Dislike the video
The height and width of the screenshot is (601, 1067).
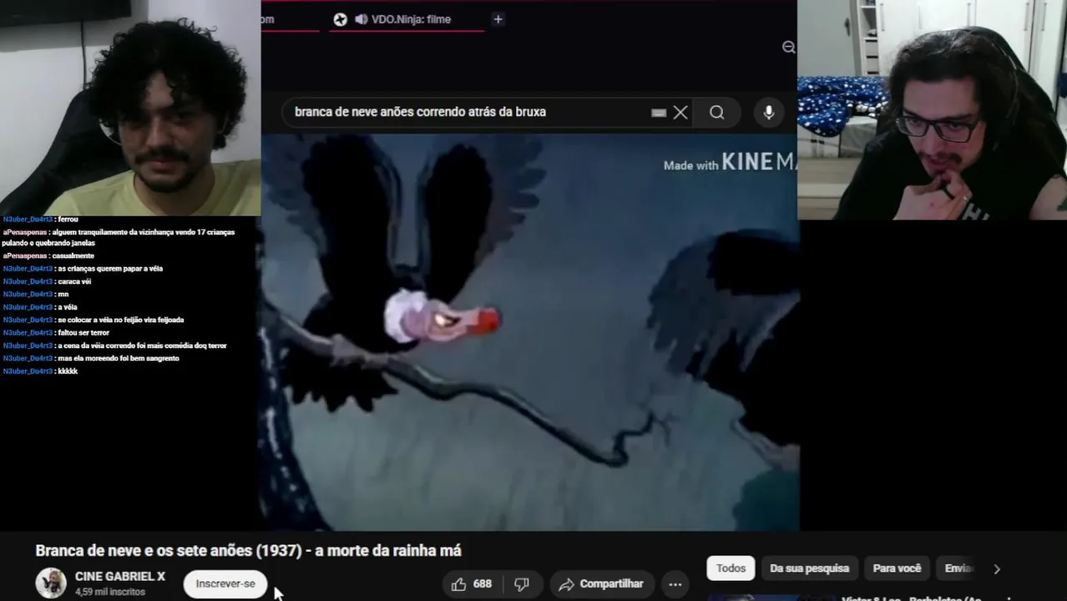tap(522, 584)
